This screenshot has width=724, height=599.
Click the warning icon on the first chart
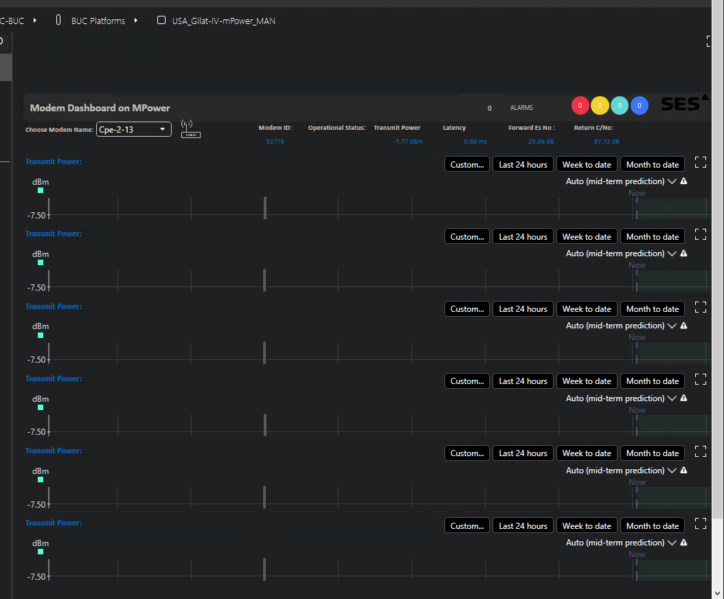point(684,181)
